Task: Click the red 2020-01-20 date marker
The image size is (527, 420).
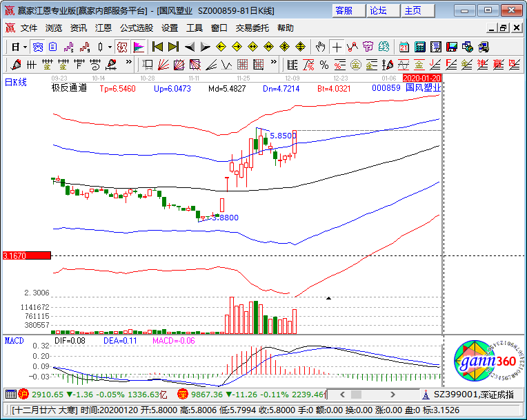Action: (421, 78)
